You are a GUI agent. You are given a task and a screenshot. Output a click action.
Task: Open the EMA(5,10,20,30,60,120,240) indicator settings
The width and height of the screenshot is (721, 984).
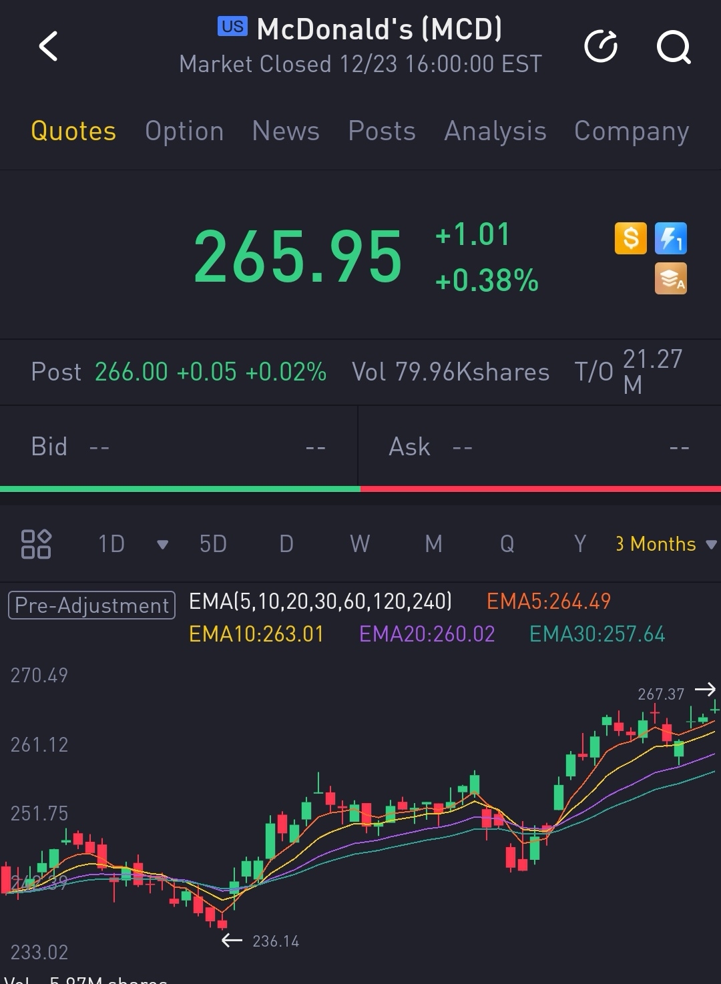pyautogui.click(x=320, y=601)
